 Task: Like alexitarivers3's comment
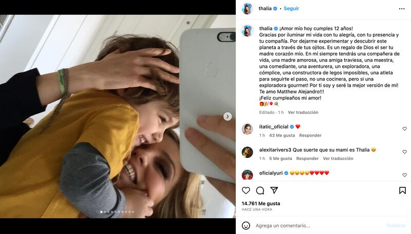pyautogui.click(x=404, y=151)
